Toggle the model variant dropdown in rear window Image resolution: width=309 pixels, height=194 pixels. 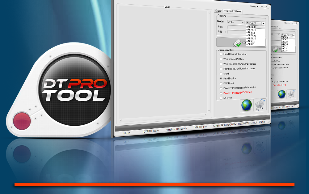pyautogui.click(x=294, y=35)
